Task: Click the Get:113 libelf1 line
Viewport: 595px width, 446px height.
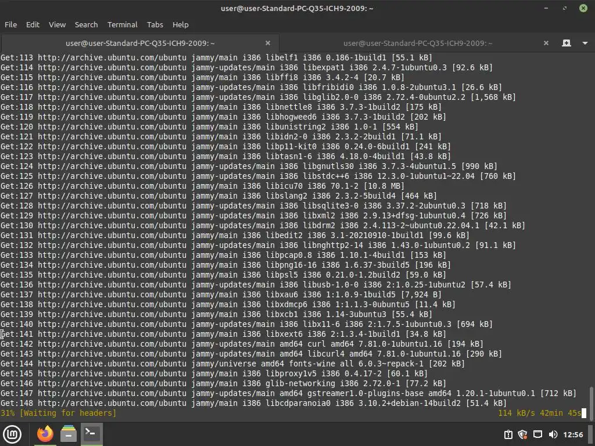Action: 216,57
